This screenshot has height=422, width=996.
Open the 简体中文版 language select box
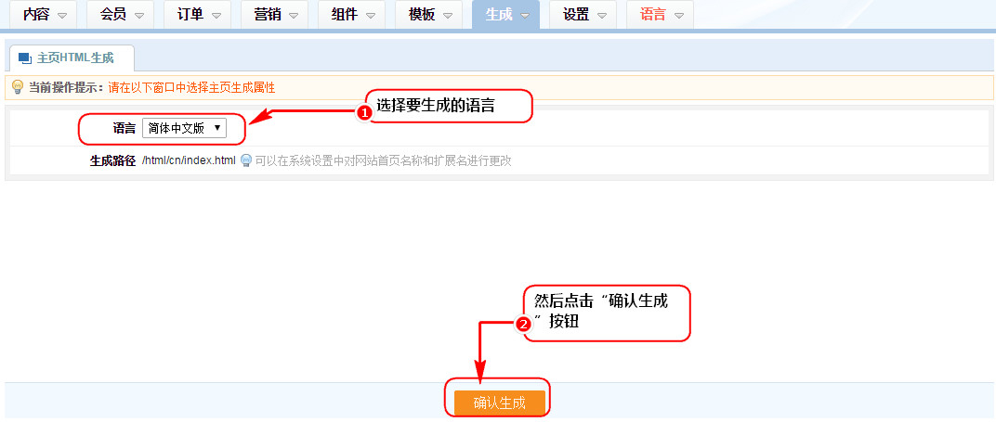click(x=184, y=128)
